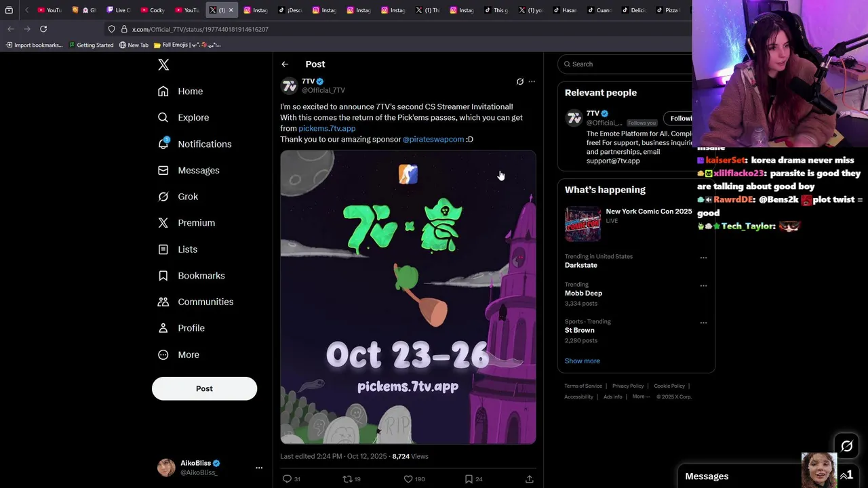Screen dimensions: 868x488
Task: Open the Terms of Service link
Action: [x=583, y=386]
